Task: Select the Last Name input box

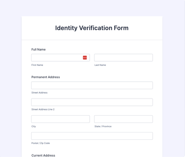Action: click(x=124, y=58)
